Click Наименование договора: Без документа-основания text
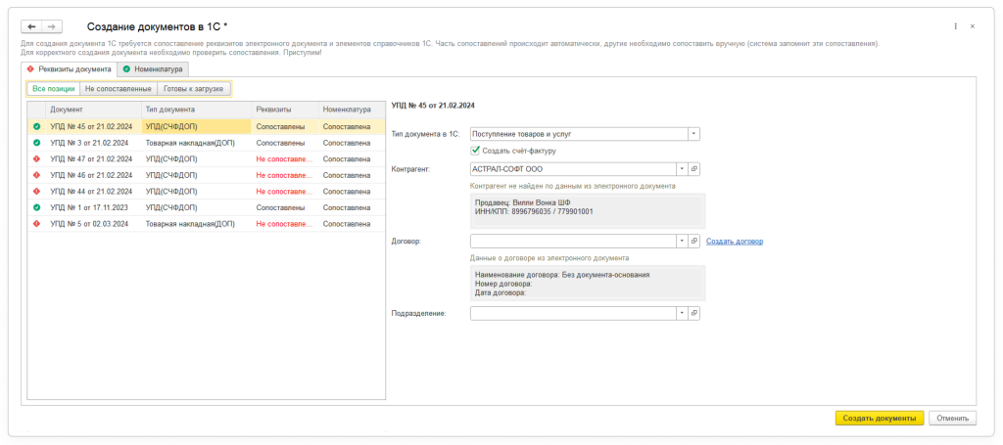Image resolution: width=1003 pixels, height=445 pixels. pos(563,275)
